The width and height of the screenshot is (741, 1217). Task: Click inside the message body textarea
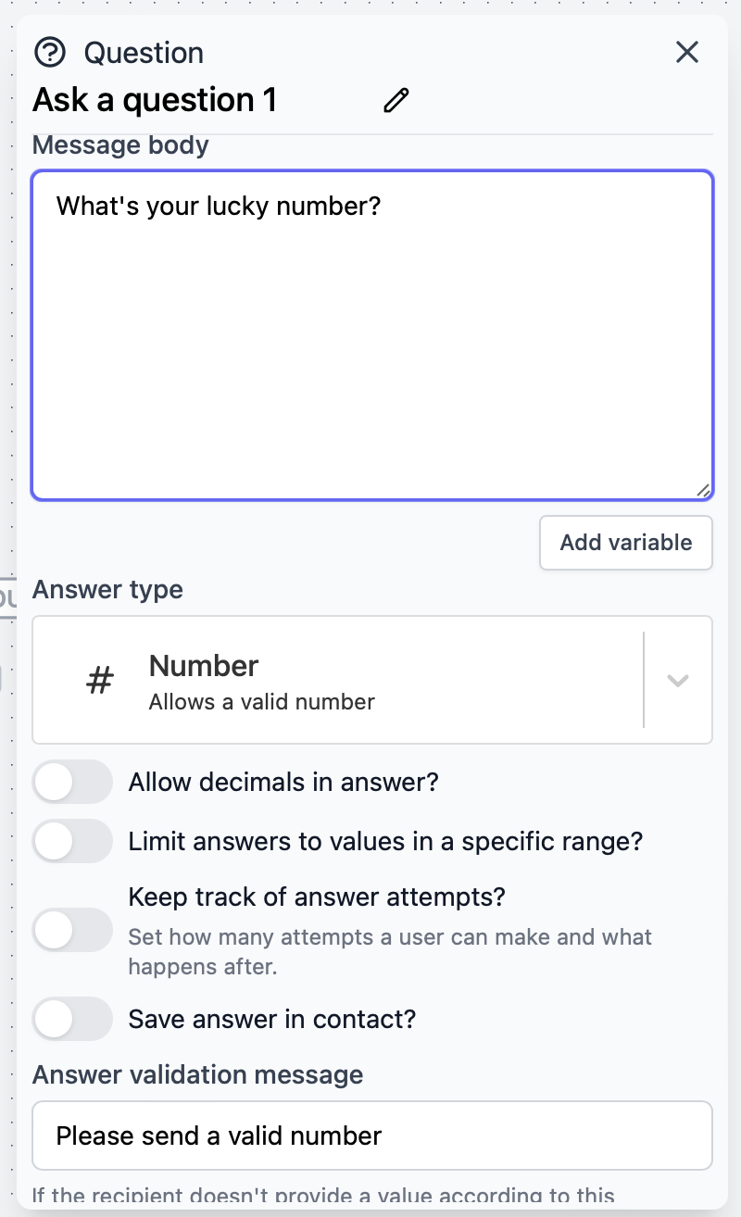point(370,333)
